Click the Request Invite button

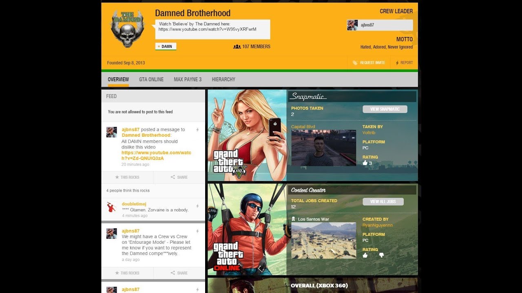click(369, 63)
